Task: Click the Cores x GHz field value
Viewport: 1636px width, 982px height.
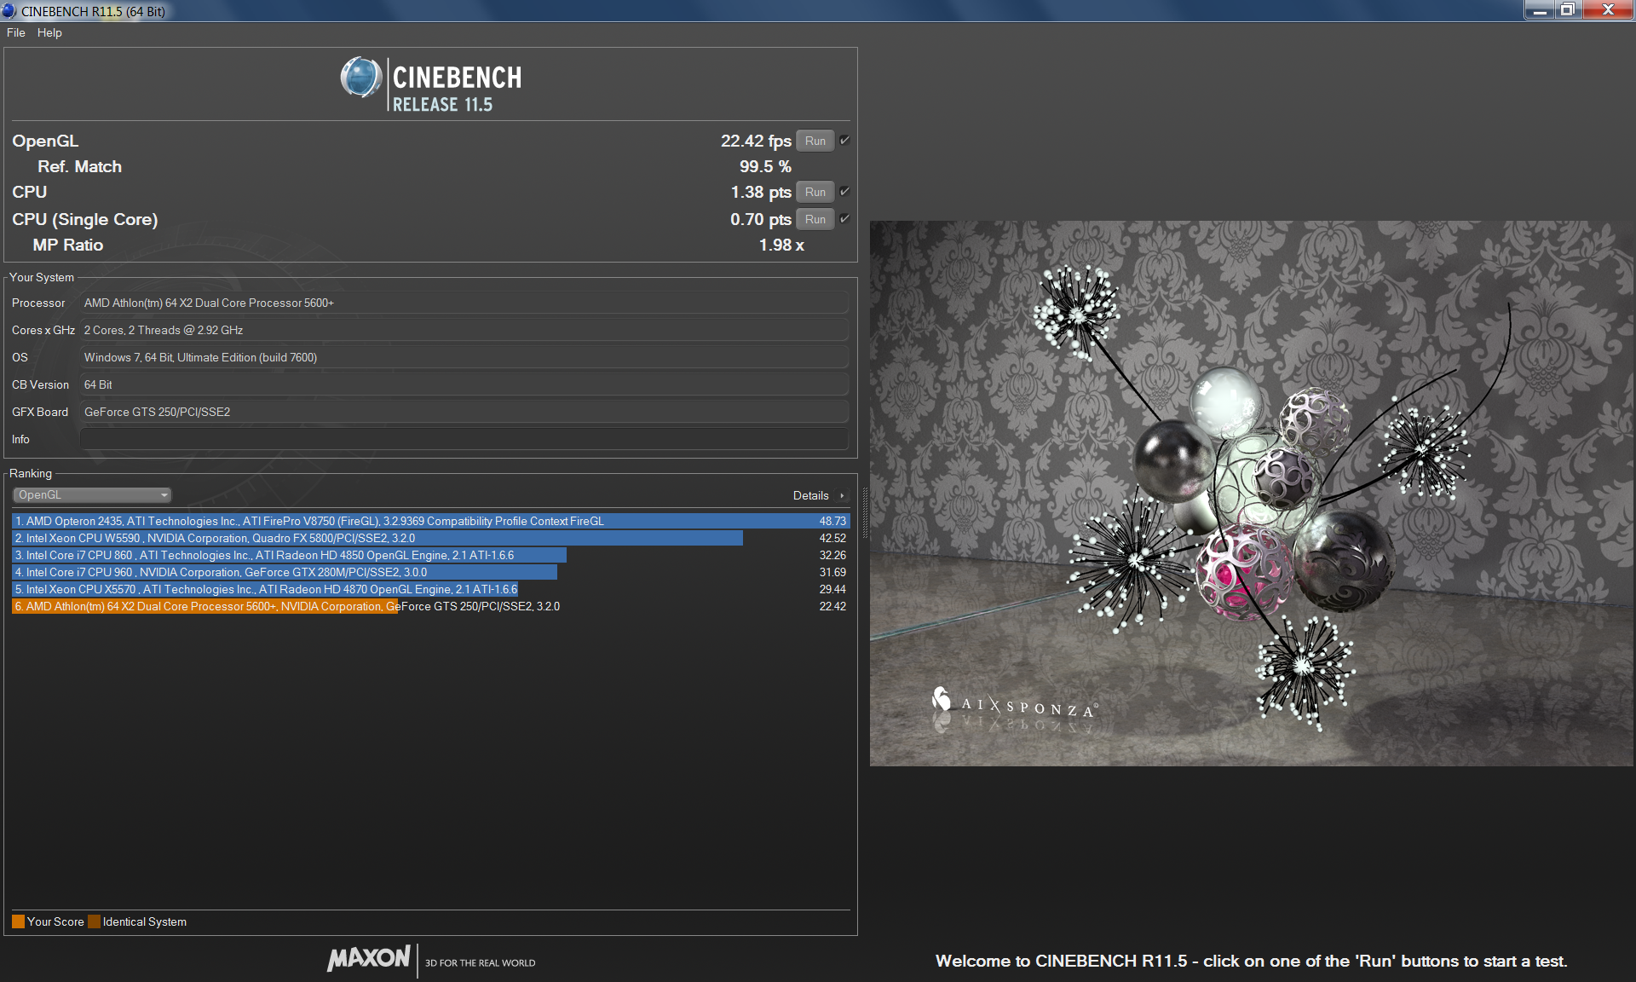Action: coord(464,330)
